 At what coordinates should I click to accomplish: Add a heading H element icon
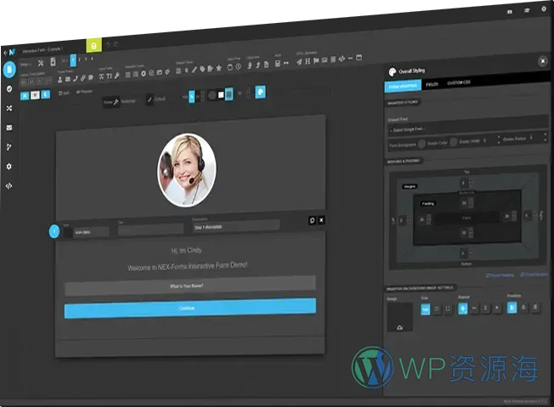(x=308, y=61)
